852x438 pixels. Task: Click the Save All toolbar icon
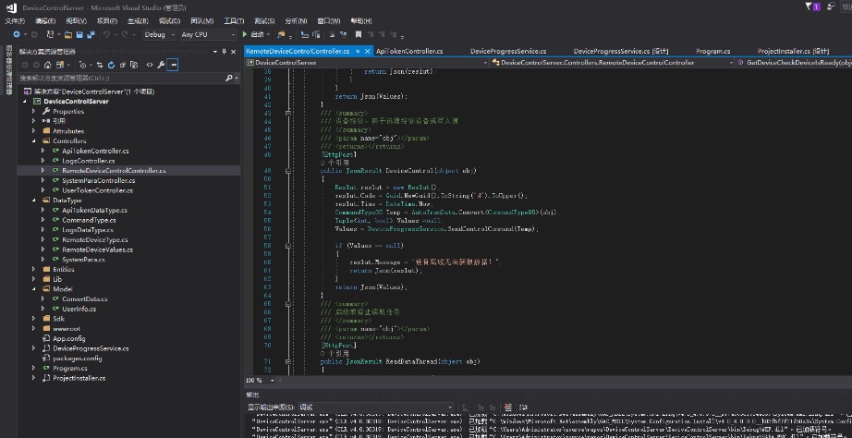tap(91, 34)
